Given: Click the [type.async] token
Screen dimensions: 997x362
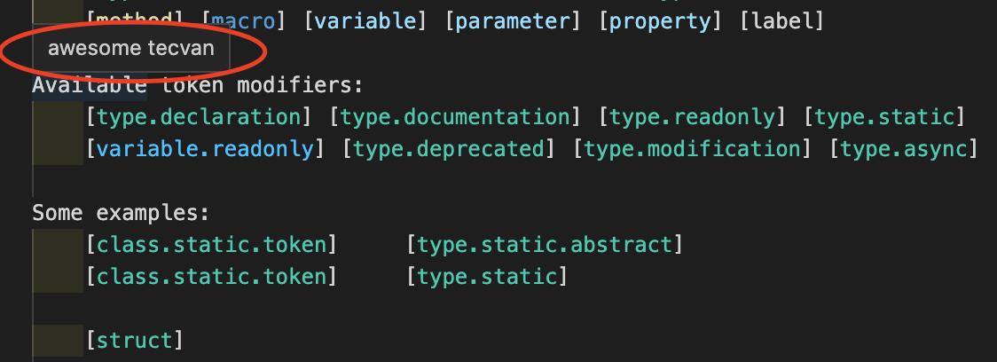Looking at the screenshot, I should [x=903, y=148].
